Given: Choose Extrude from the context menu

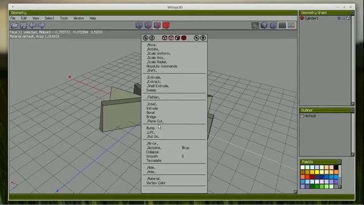Looking at the screenshot, I should pos(154,77).
